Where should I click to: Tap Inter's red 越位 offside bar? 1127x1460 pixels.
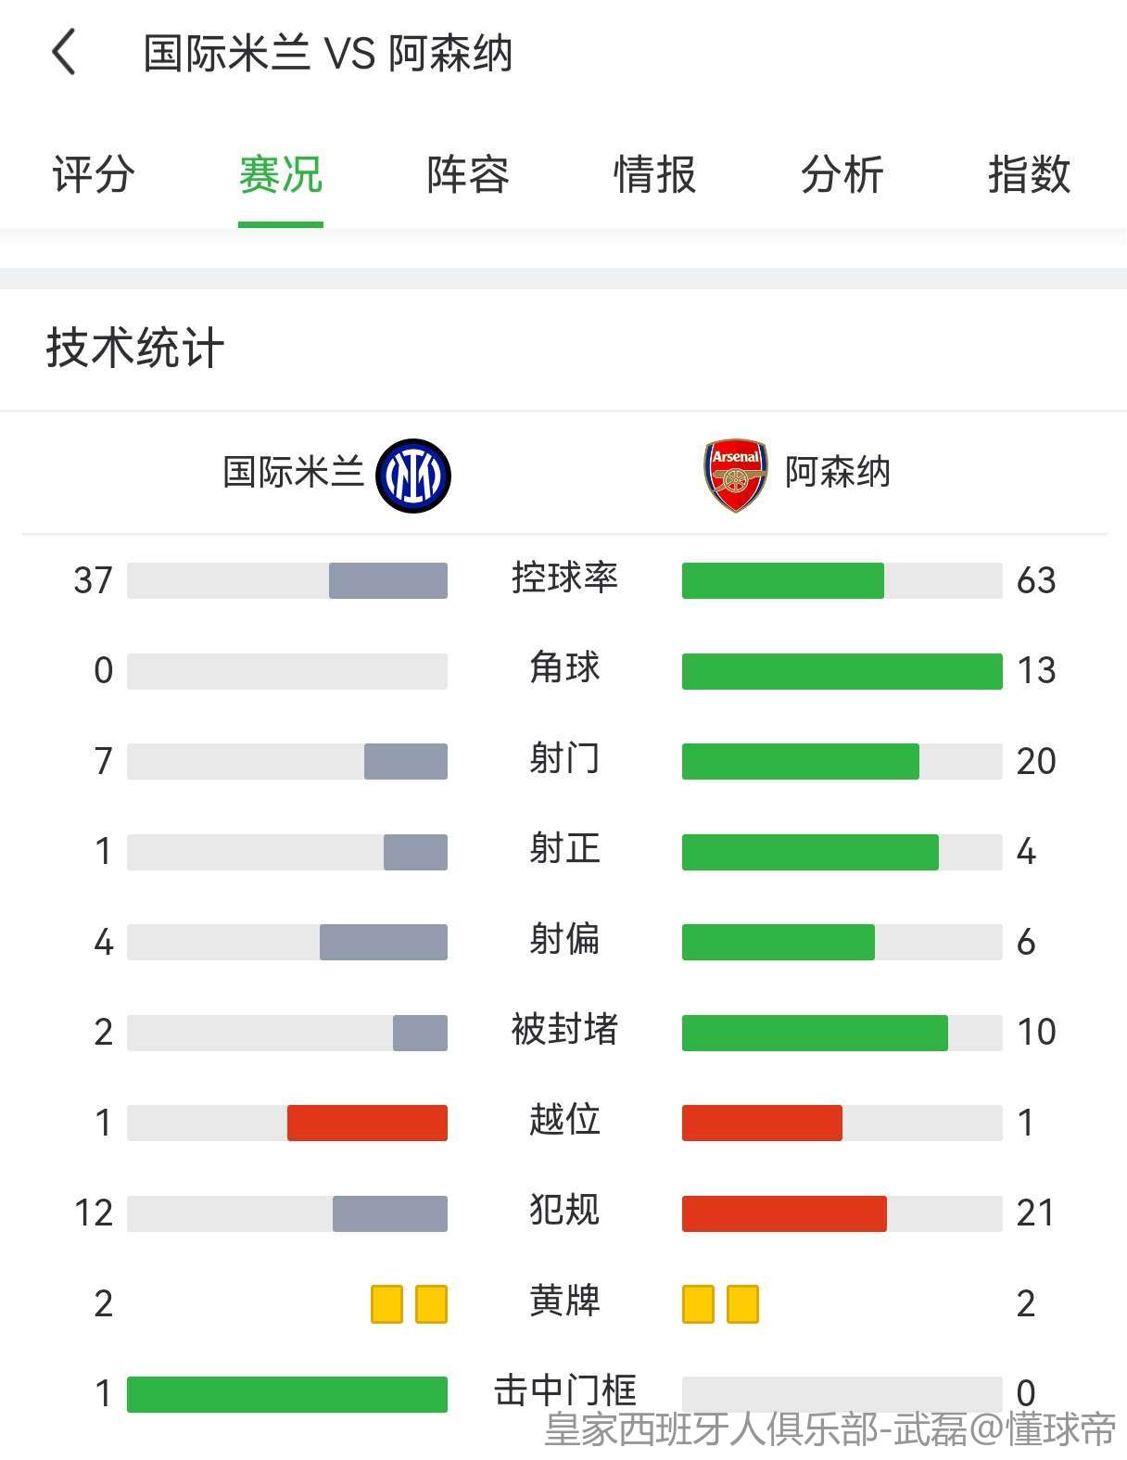(x=367, y=1123)
